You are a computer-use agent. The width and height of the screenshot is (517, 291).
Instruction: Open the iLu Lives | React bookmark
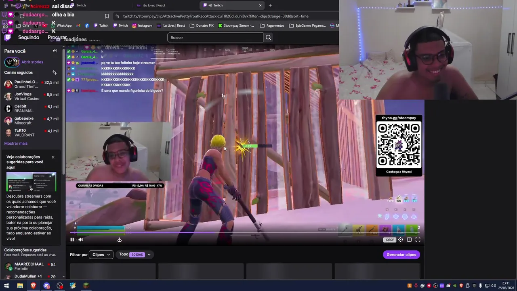[170, 25]
